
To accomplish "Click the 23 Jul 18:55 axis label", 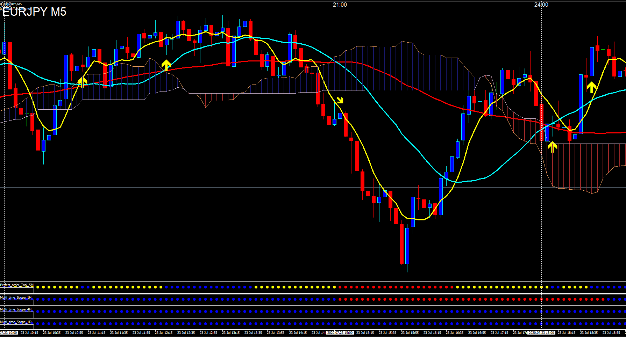I will point(611,333).
